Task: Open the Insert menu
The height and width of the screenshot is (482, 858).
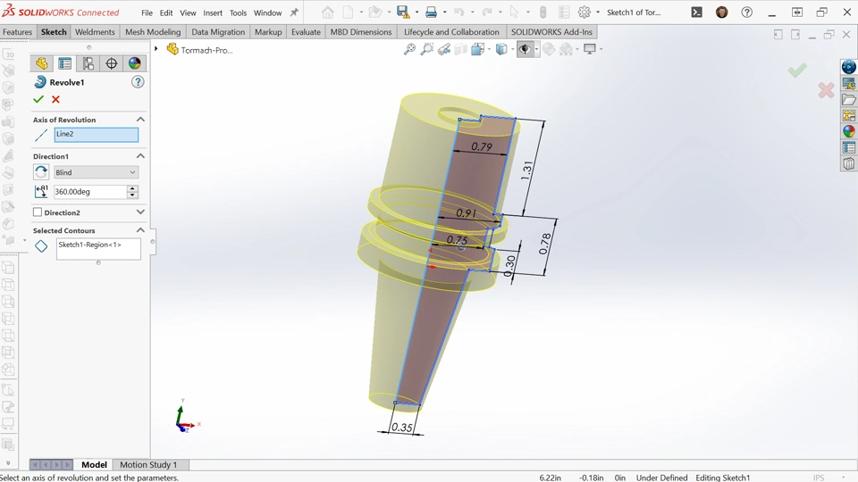Action: tap(213, 12)
